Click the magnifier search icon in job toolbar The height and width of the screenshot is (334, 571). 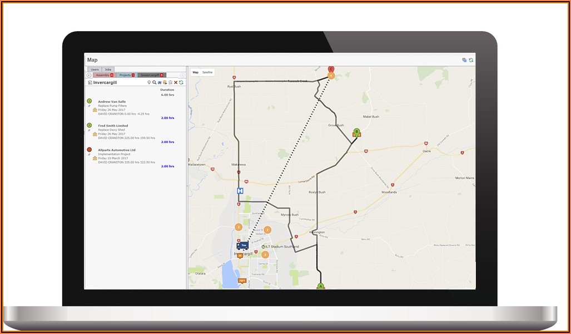coord(154,82)
